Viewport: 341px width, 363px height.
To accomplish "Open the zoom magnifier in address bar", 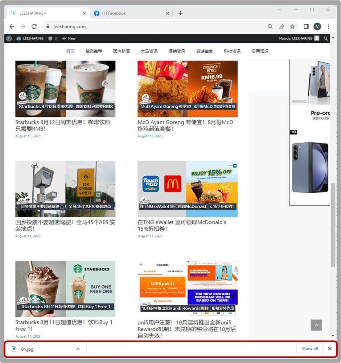I will [270, 26].
